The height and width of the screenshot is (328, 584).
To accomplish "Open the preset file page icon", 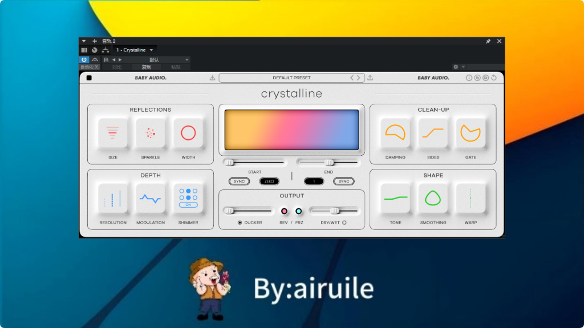I will pyautogui.click(x=106, y=60).
